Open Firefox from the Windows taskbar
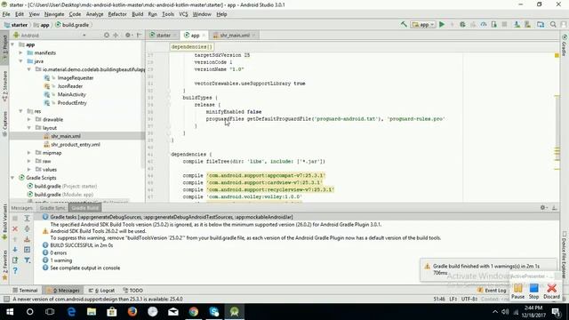The image size is (569, 320). tap(132, 312)
